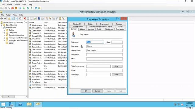Click the blue Help icon in ADUC toolbar
Image resolution: width=195 pixels, height=109 pixels.
39,18
